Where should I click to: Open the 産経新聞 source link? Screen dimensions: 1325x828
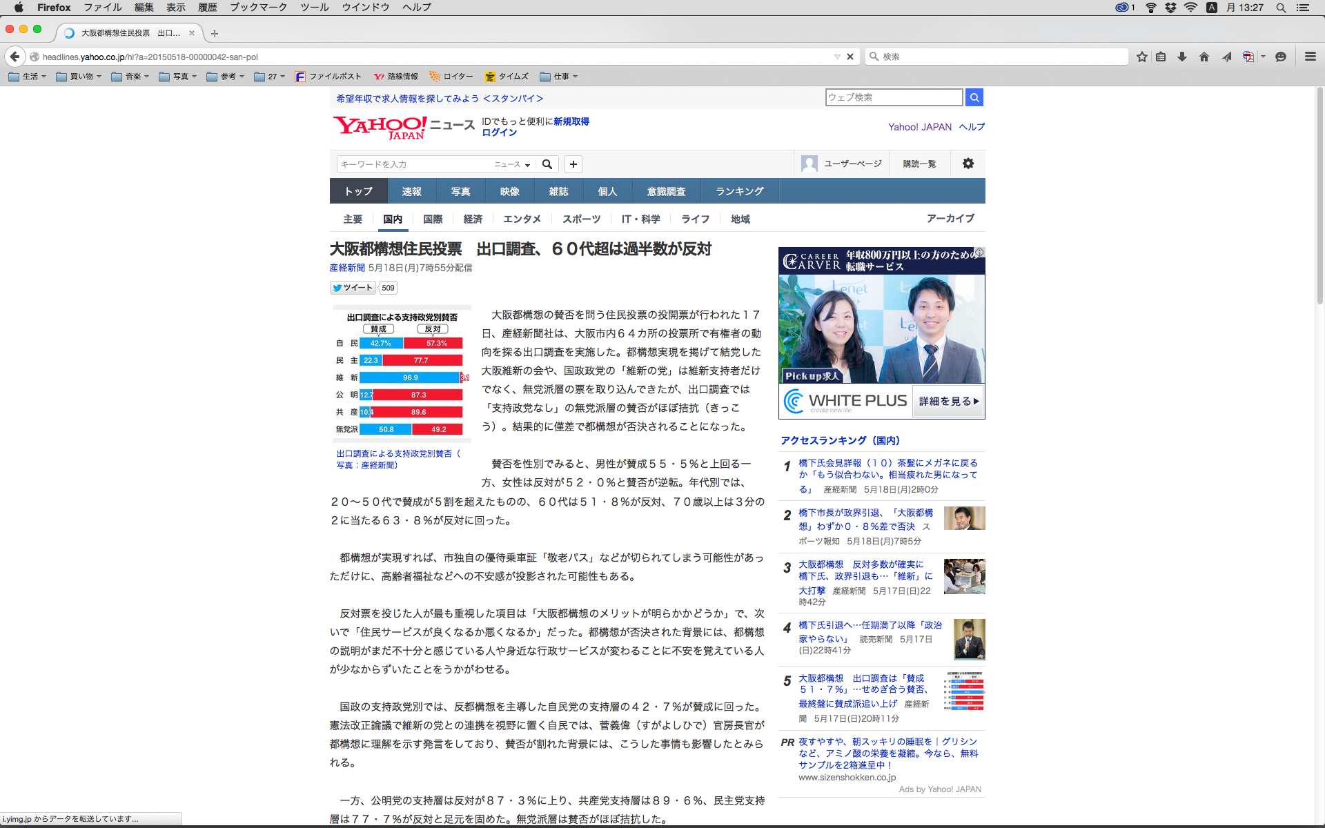click(347, 268)
